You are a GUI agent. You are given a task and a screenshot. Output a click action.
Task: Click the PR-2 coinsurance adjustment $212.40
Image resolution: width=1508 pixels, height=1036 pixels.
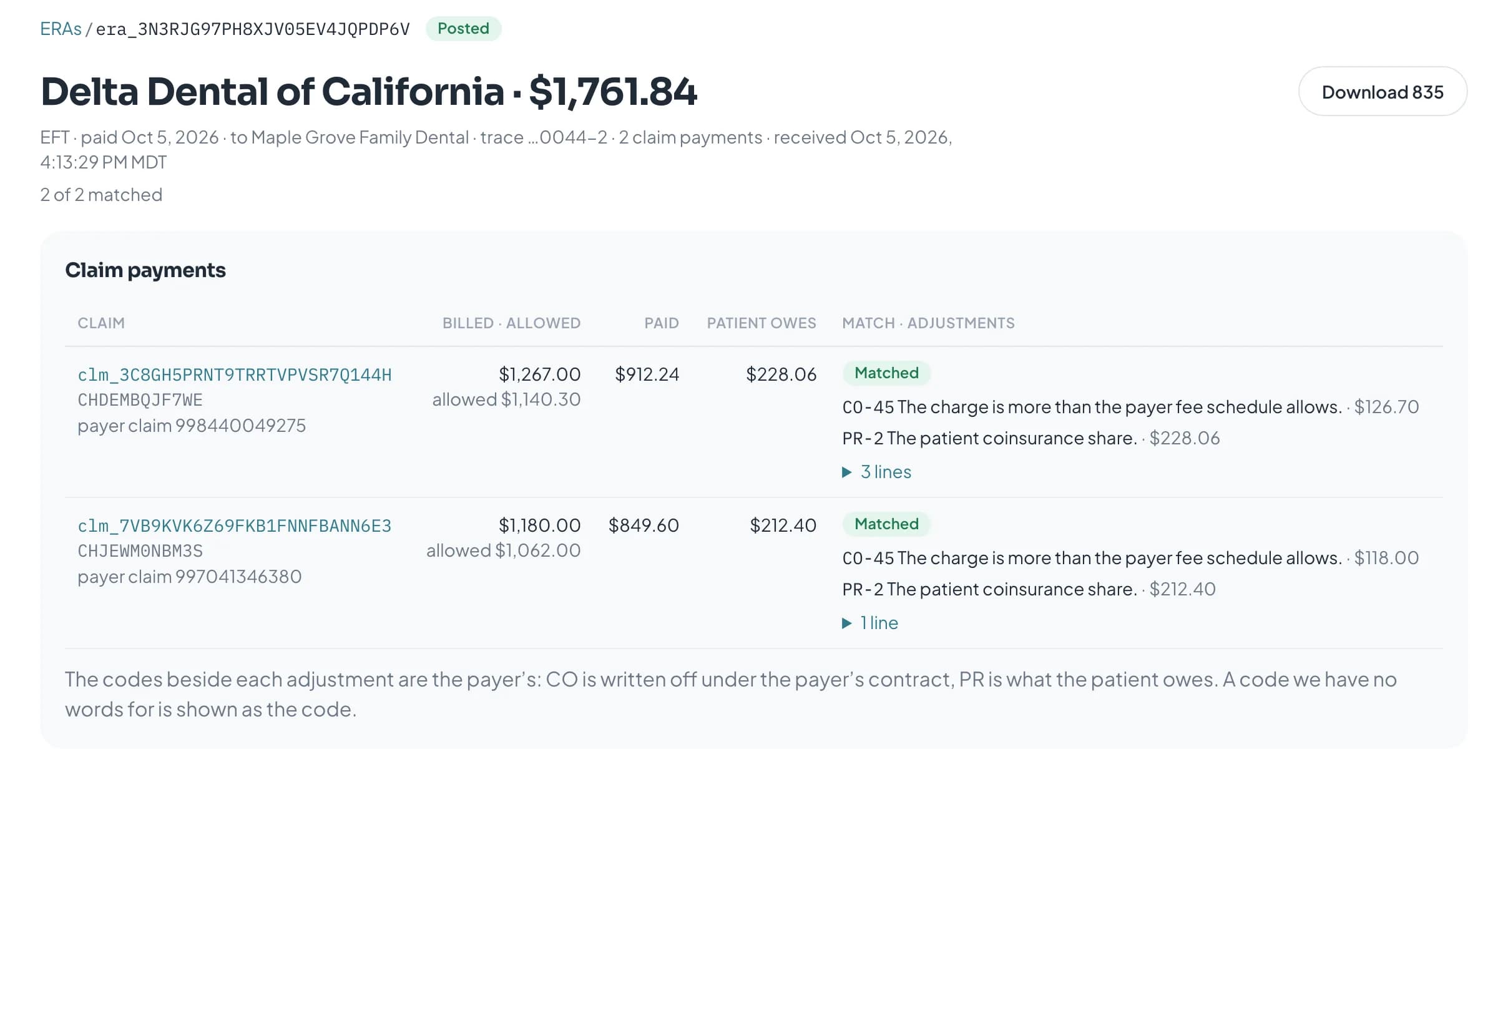tap(1029, 590)
